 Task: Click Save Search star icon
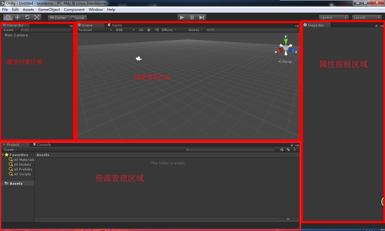pyautogui.click(x=295, y=149)
